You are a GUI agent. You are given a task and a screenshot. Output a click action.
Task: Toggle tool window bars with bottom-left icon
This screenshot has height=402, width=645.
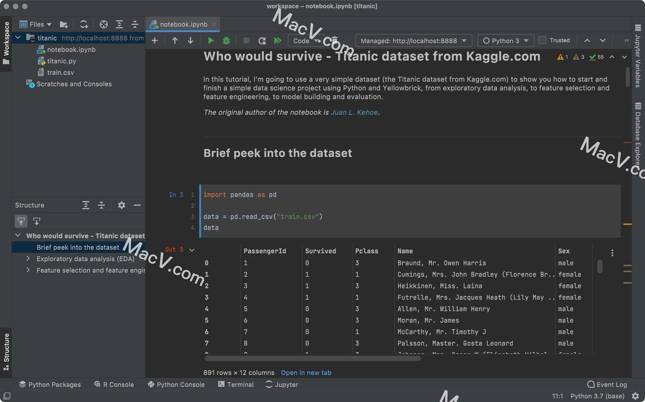click(x=7, y=396)
